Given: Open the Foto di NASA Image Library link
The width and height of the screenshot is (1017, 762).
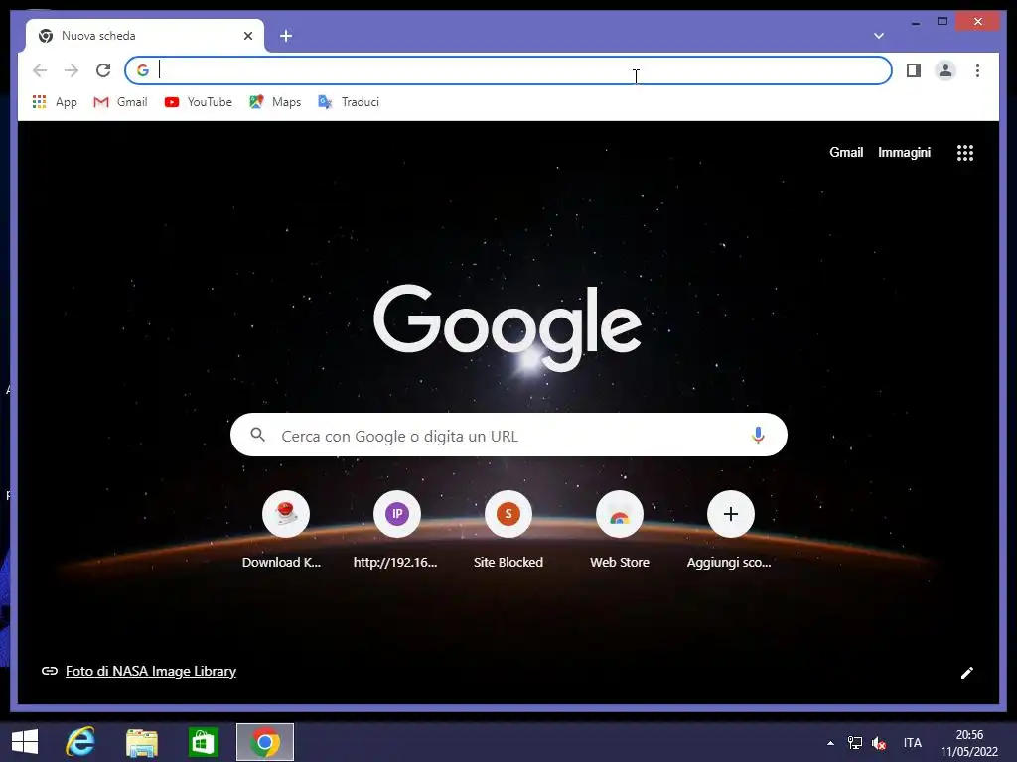Looking at the screenshot, I should (x=151, y=671).
